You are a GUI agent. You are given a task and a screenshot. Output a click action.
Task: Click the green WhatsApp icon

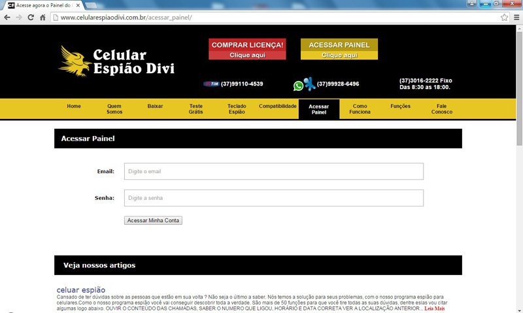pyautogui.click(x=298, y=85)
